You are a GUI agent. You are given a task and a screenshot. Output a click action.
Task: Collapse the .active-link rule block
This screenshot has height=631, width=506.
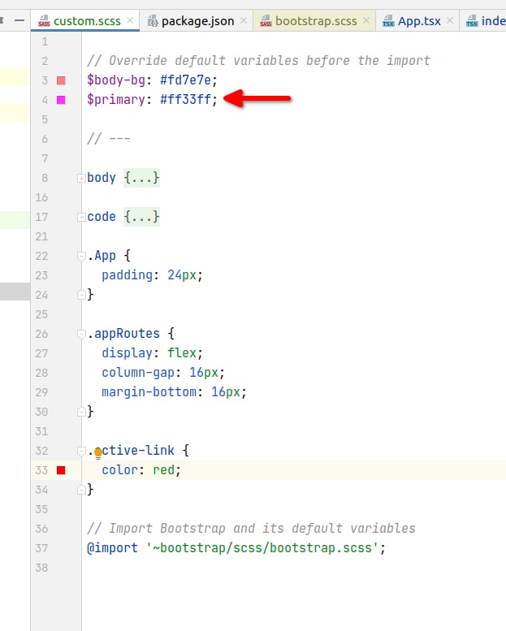[x=80, y=451]
